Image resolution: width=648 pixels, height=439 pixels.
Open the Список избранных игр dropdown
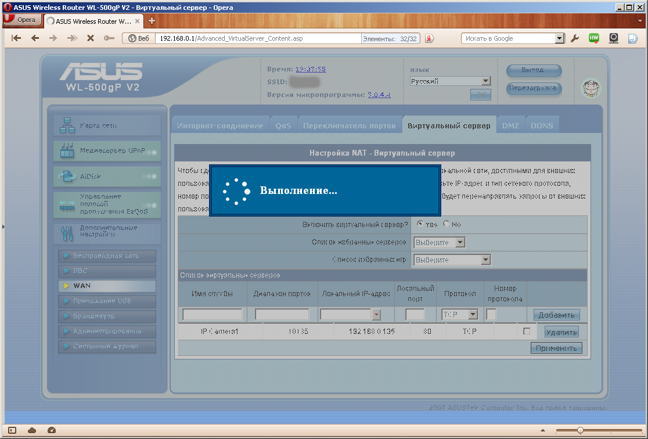(x=452, y=260)
